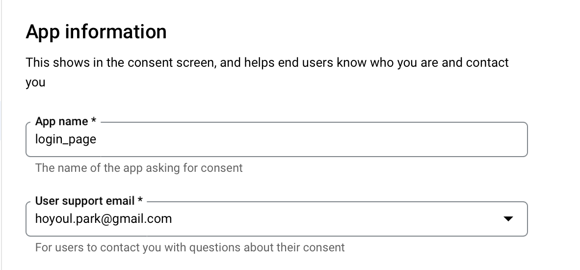The height and width of the screenshot is (270, 580).
Task: Click "helps end users know who you are" text
Action: (x=300, y=63)
